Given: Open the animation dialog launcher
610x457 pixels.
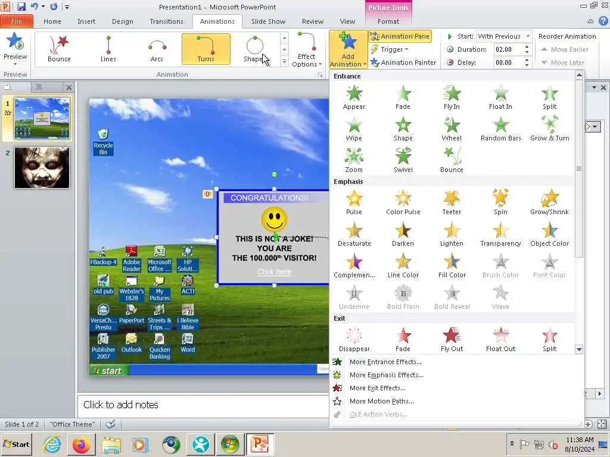Looking at the screenshot, I should tap(320, 74).
